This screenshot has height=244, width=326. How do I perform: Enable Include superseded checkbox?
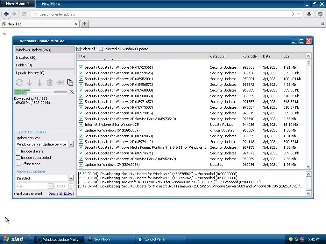coord(18,158)
